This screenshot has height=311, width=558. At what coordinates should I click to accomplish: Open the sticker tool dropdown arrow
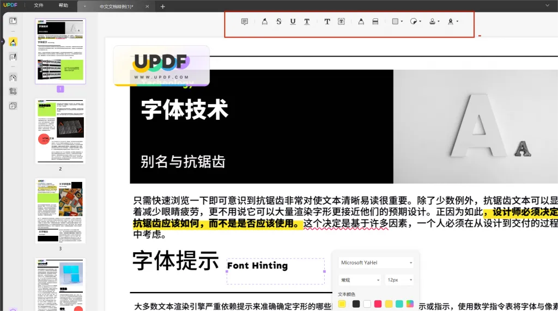pyautogui.click(x=420, y=21)
